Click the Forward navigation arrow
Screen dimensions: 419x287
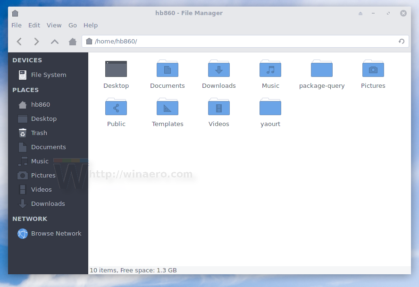coord(37,42)
